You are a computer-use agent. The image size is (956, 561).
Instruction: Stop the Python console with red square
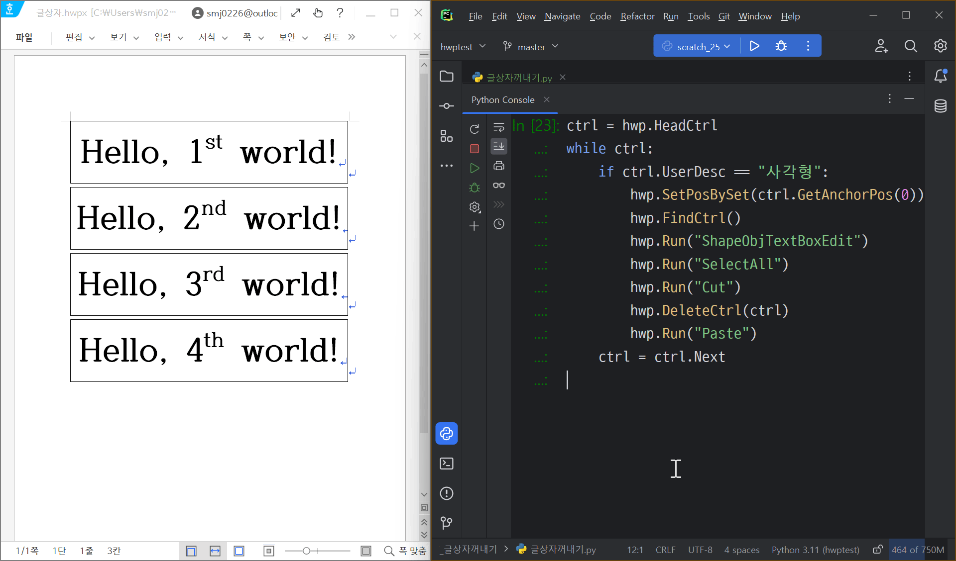click(x=474, y=149)
